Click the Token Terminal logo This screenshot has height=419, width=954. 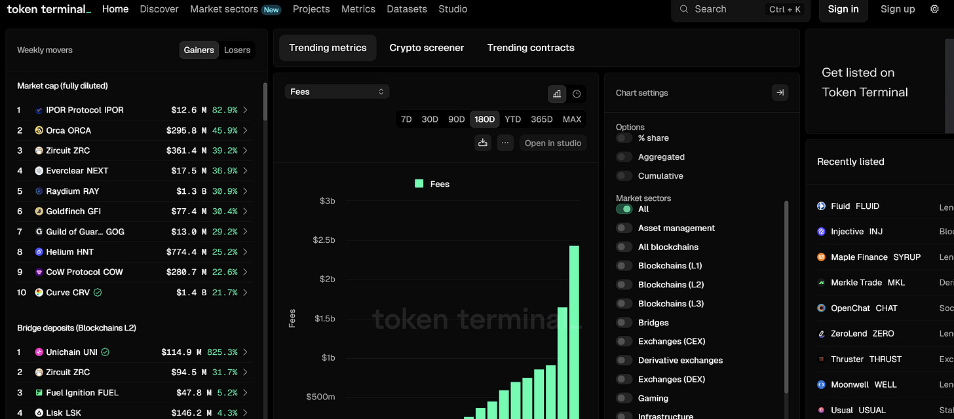click(x=49, y=9)
